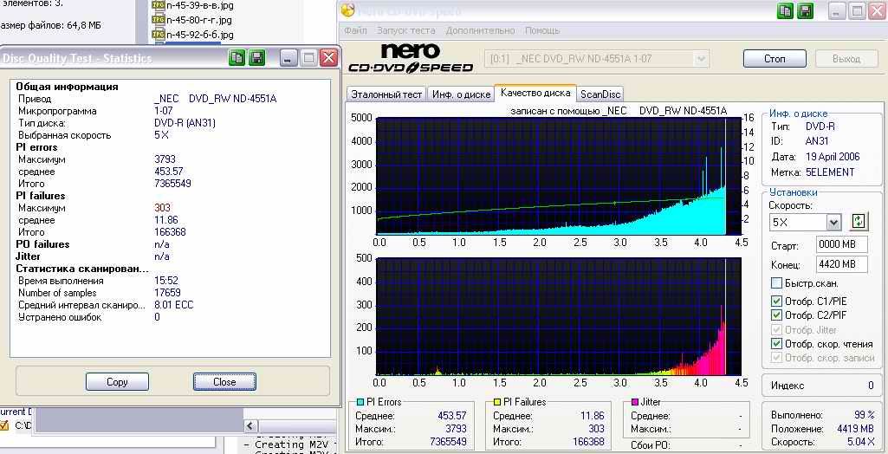888x454 pixels.
Task: Click save icon in Statistics window title bar
Action: pyautogui.click(x=257, y=58)
